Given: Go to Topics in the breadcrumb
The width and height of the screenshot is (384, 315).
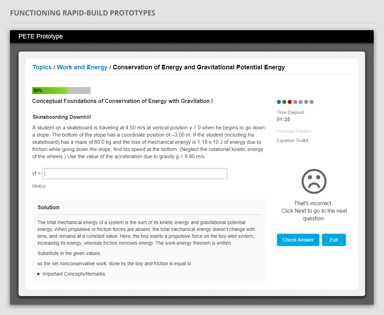Looking at the screenshot, I should coord(42,67).
